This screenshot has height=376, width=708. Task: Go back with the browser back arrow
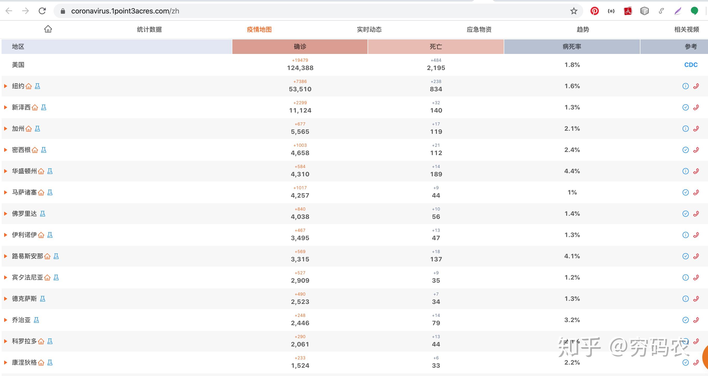(x=9, y=11)
